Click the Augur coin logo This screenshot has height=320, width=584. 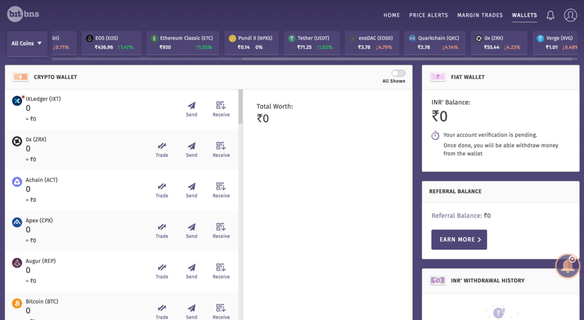(17, 263)
